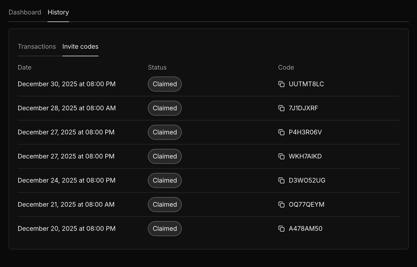417x267 pixels.
Task: Click the Claimed badge for December 21
Action: (x=164, y=205)
